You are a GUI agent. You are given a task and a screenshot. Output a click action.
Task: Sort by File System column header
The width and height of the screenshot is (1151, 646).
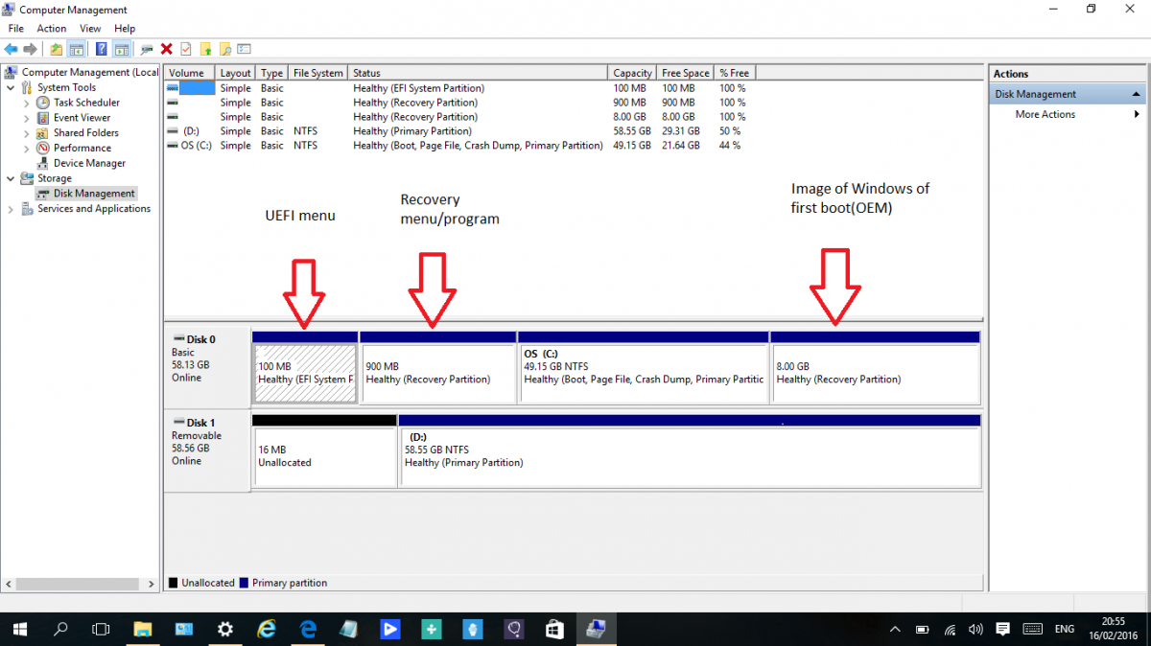pyautogui.click(x=318, y=73)
